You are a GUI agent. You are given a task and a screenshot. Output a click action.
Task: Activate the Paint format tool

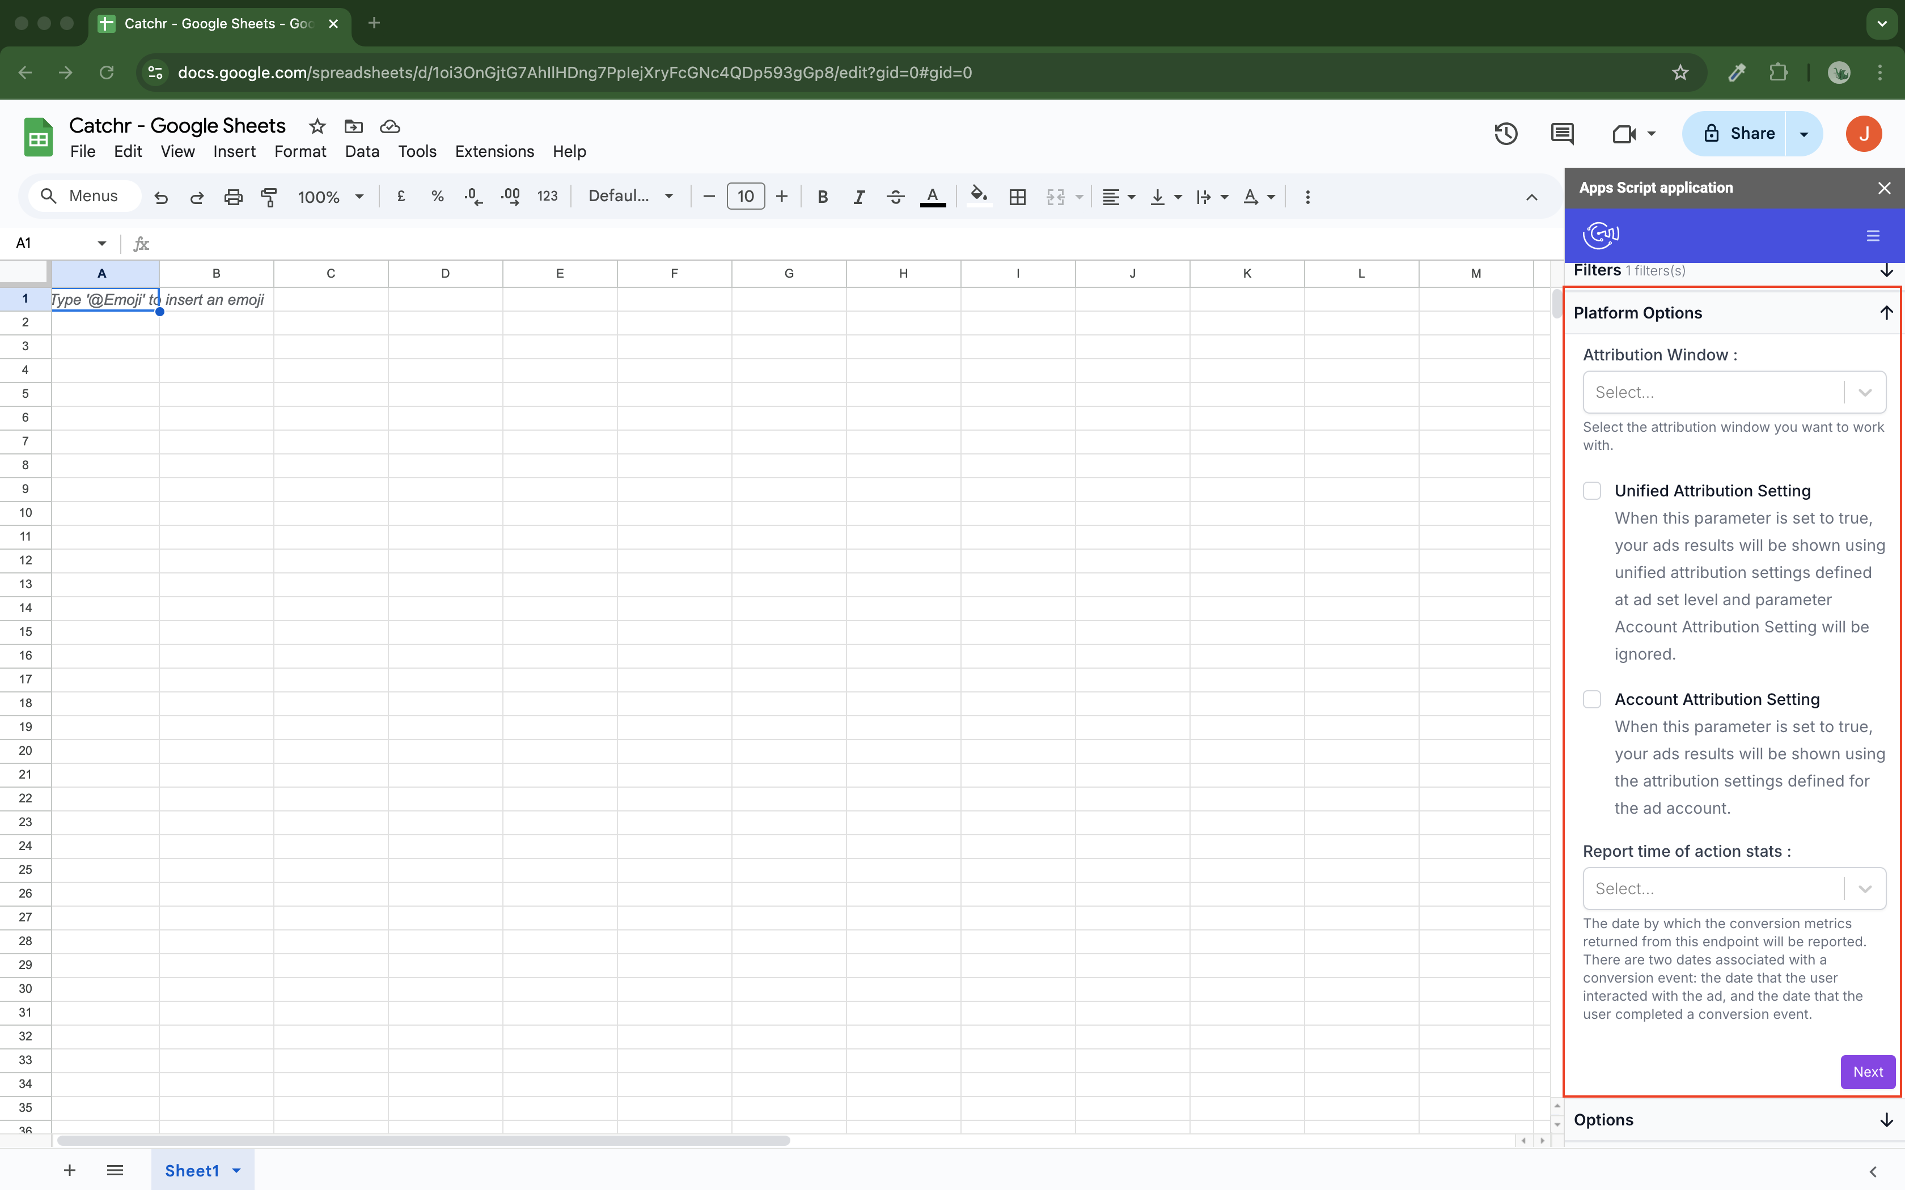pos(269,197)
